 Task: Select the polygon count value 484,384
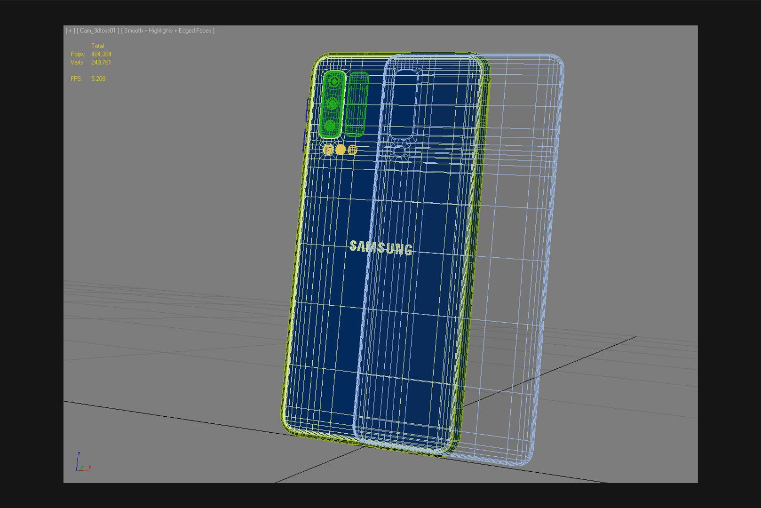point(101,54)
